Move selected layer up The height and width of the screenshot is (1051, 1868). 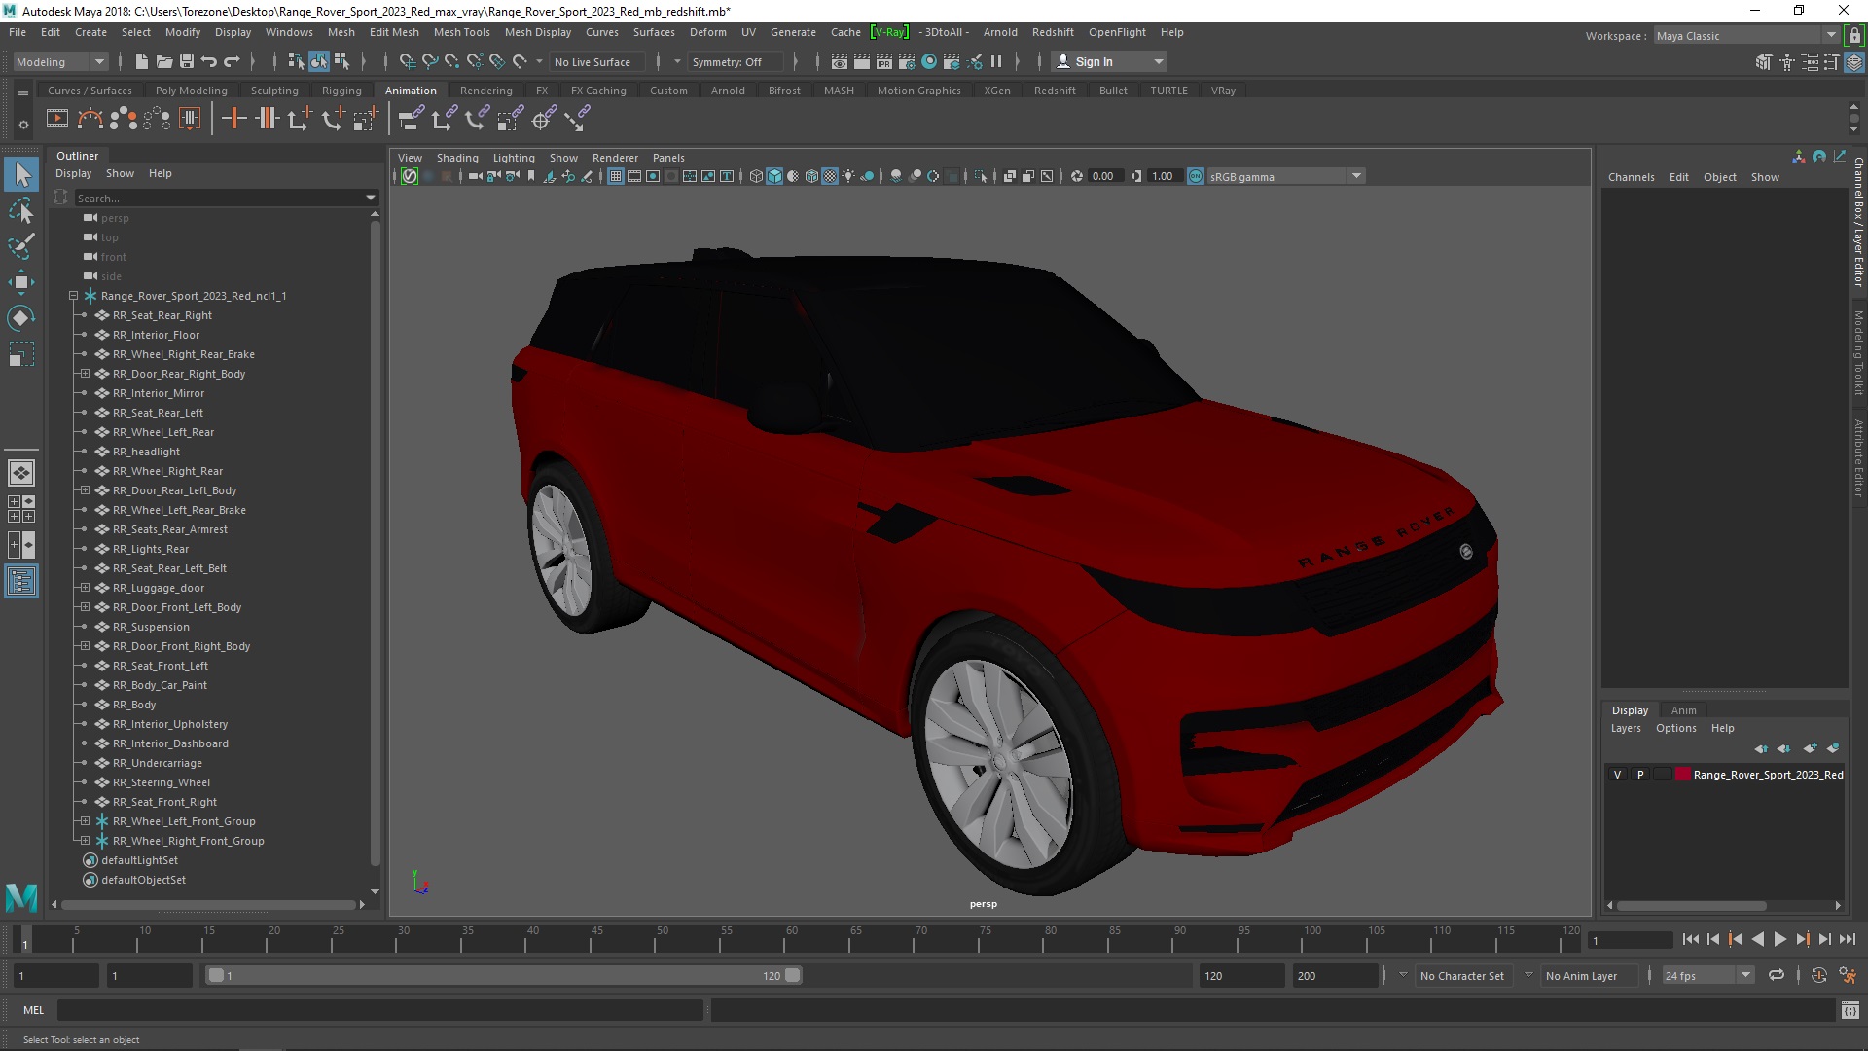[1761, 748]
